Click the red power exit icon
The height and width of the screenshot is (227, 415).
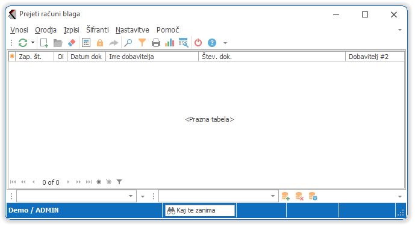click(x=198, y=43)
